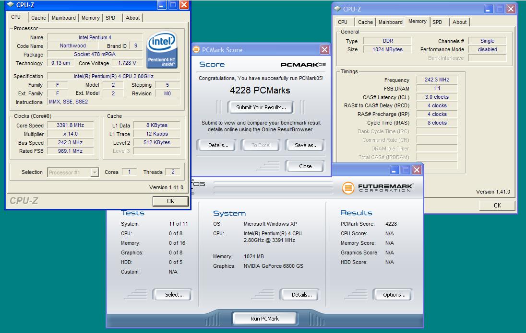Click the Bus Speed 242.3 MHz field
Screen dimensions: 526x333
click(x=70, y=142)
